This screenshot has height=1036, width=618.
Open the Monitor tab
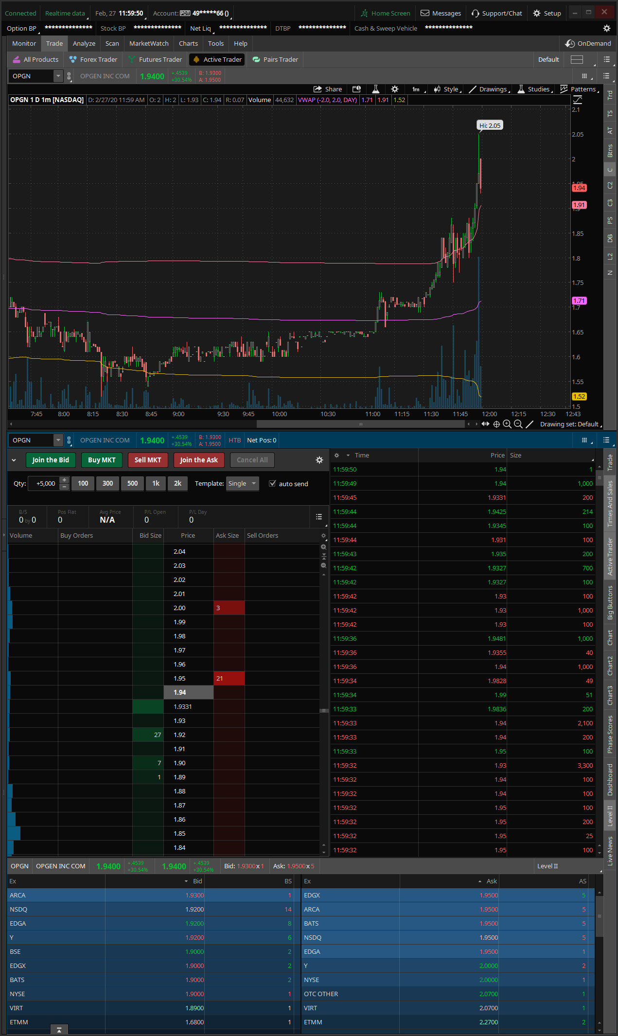pos(24,43)
